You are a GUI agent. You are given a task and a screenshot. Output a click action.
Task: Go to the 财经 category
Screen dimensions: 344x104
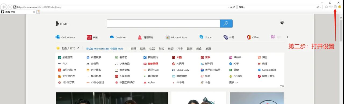[x=161, y=49]
